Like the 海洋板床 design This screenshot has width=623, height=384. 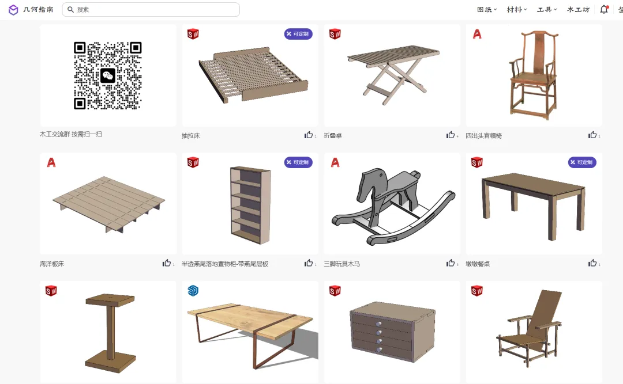pyautogui.click(x=167, y=264)
